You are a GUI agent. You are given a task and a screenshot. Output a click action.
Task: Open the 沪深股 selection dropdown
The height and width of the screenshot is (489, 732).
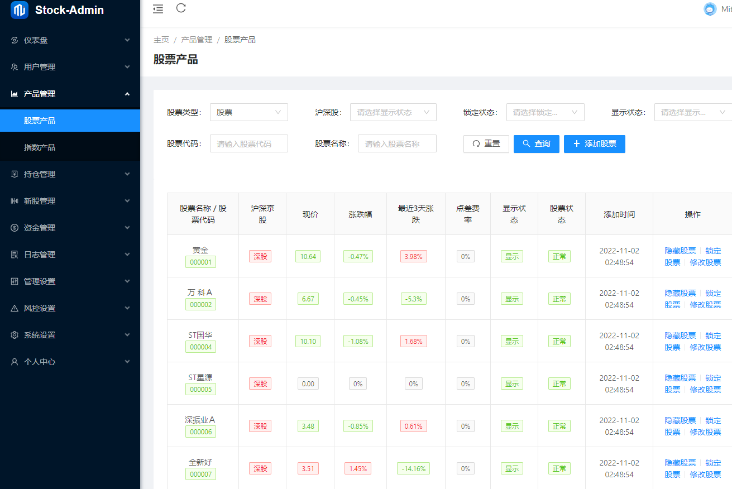coord(393,112)
